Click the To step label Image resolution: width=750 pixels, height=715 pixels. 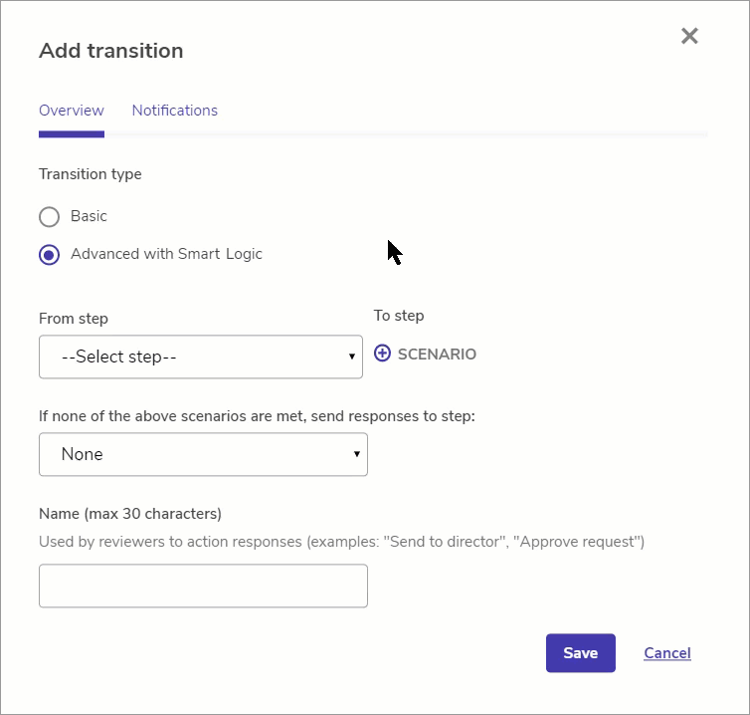coord(399,316)
